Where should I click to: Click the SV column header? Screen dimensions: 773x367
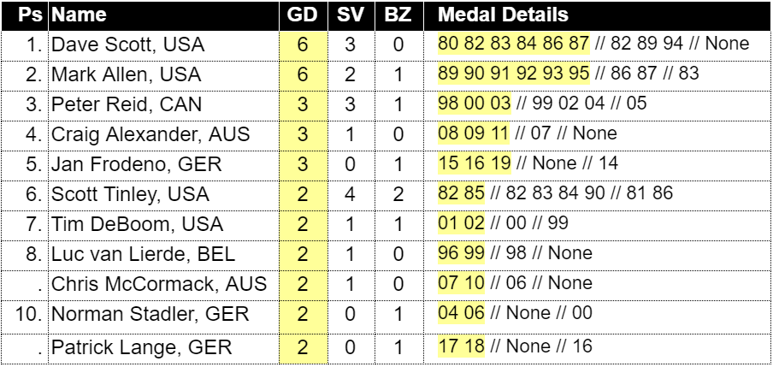tap(350, 15)
